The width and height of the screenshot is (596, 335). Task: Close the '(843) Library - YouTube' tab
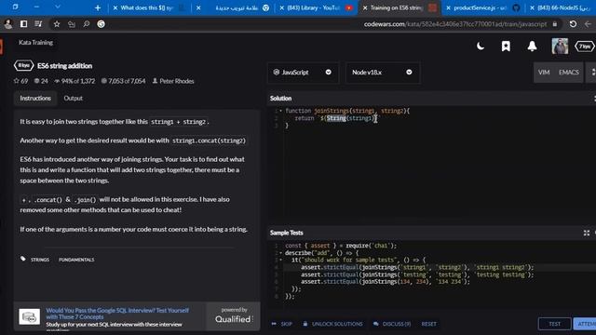point(281,7)
